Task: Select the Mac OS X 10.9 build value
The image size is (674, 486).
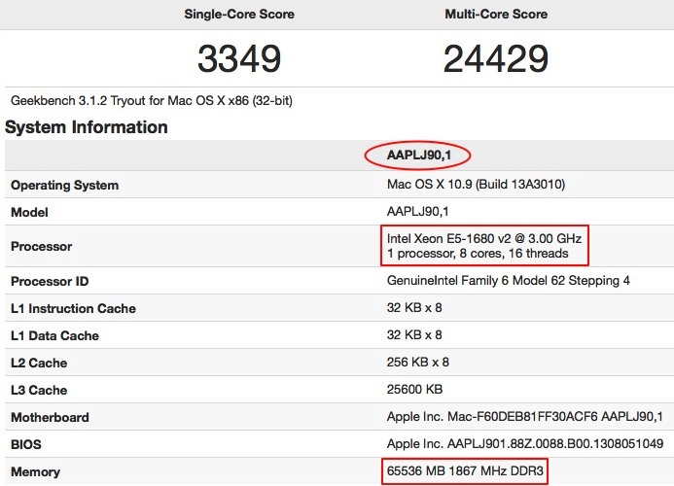Action: pos(476,185)
